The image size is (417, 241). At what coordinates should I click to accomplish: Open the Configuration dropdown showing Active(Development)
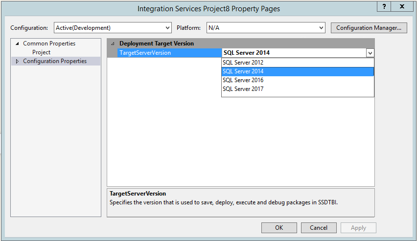point(113,28)
